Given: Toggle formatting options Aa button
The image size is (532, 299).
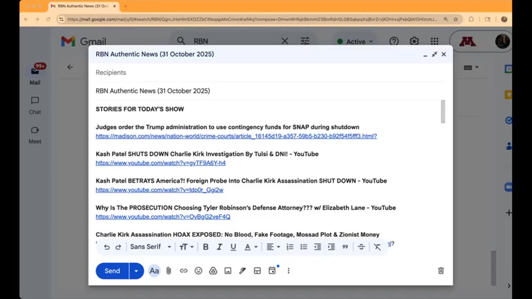Looking at the screenshot, I should (154, 271).
